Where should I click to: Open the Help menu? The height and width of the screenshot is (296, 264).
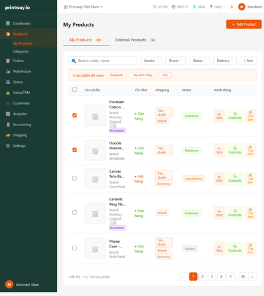[x=217, y=7]
